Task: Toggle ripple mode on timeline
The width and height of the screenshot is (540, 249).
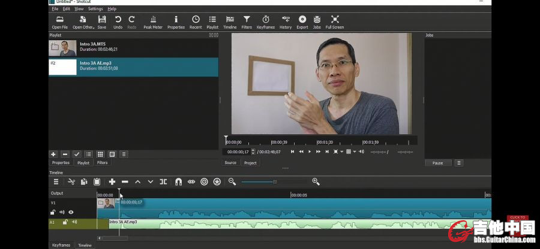Action: [204, 182]
